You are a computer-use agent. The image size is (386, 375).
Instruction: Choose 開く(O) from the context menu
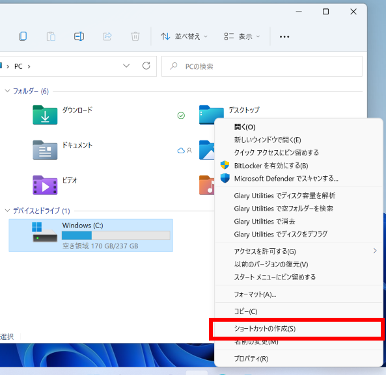coord(299,127)
